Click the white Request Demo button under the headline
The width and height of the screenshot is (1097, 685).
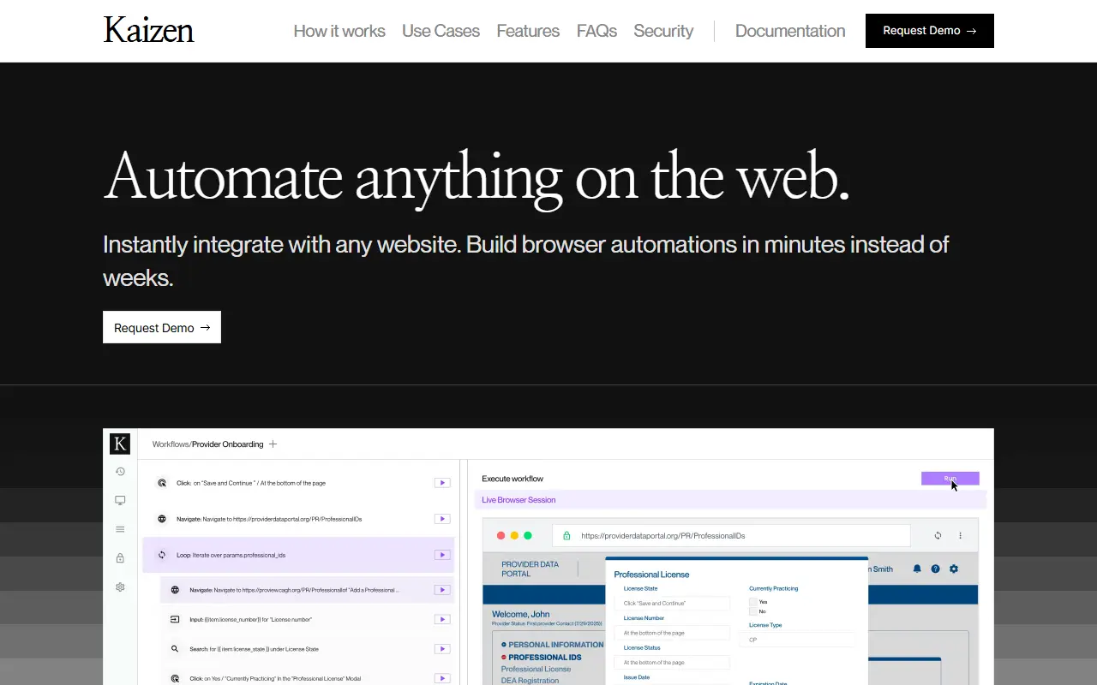tap(162, 327)
